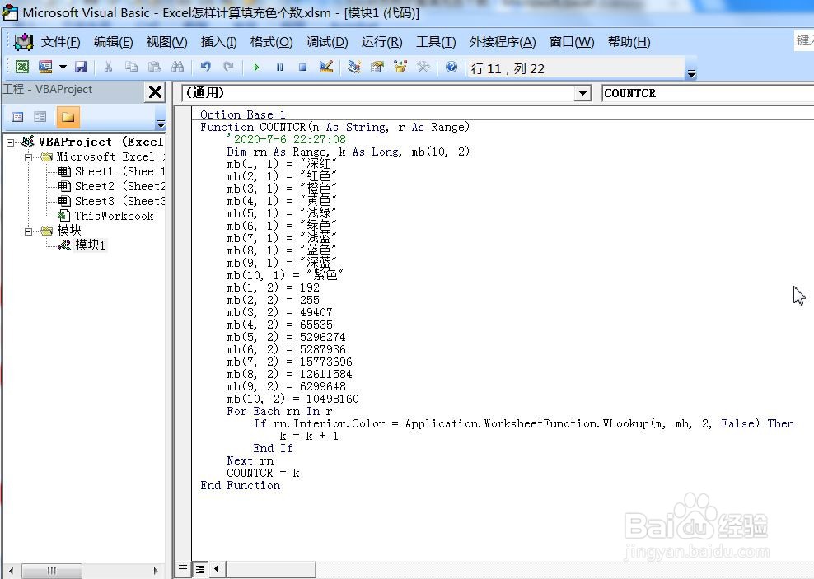The width and height of the screenshot is (814, 579).
Task: Open the 外接程序(A) menu
Action: coord(502,42)
